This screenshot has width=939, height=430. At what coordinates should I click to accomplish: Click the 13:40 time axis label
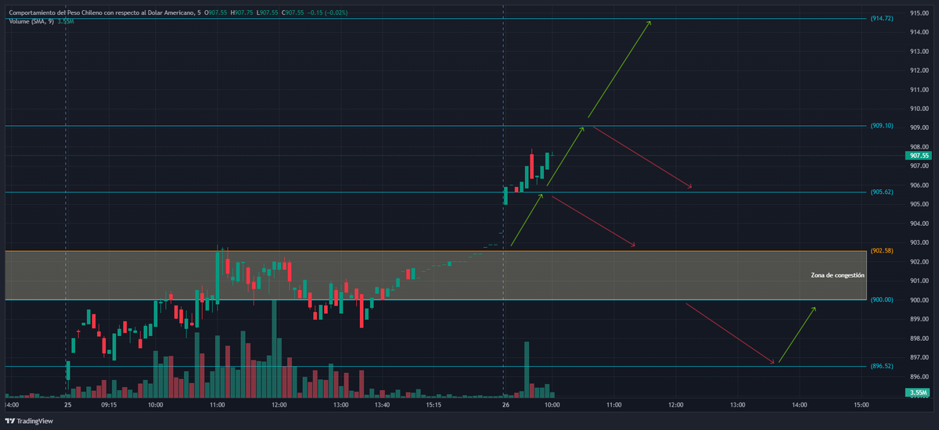[382, 405]
